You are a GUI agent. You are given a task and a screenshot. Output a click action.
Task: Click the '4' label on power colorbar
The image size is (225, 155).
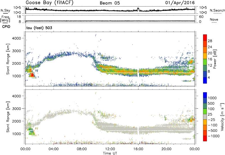click(x=209, y=77)
